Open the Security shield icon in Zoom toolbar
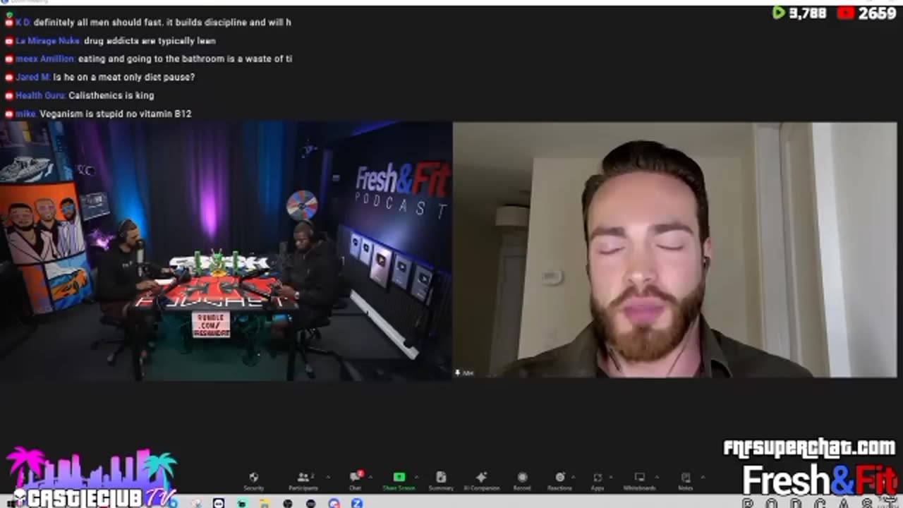This screenshot has width=903, height=508. (253, 478)
